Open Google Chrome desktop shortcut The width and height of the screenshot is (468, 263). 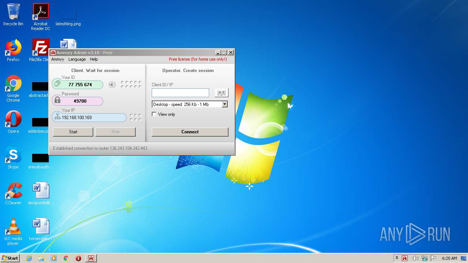tap(13, 88)
